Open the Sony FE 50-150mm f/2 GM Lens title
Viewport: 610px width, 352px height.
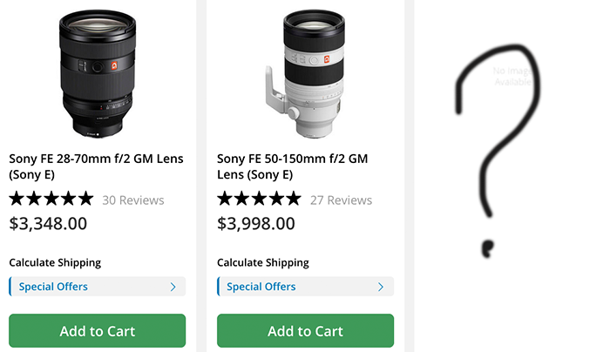click(x=293, y=166)
